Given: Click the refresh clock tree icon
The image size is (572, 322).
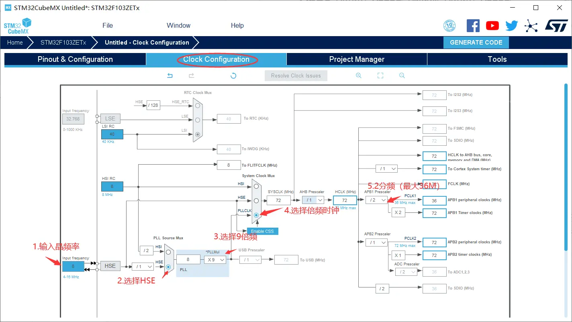Looking at the screenshot, I should point(233,75).
